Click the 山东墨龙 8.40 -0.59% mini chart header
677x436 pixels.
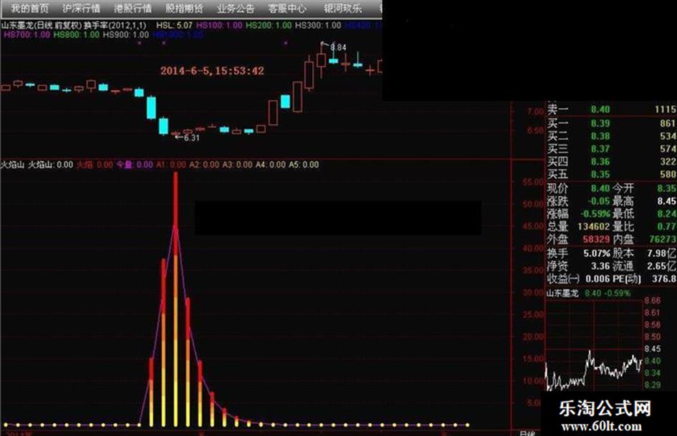coord(588,294)
